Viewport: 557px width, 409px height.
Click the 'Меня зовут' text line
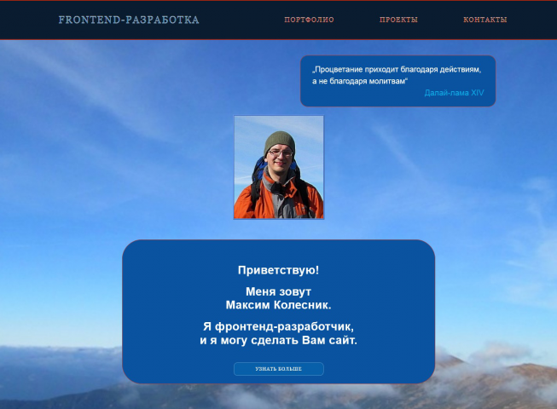(278, 291)
